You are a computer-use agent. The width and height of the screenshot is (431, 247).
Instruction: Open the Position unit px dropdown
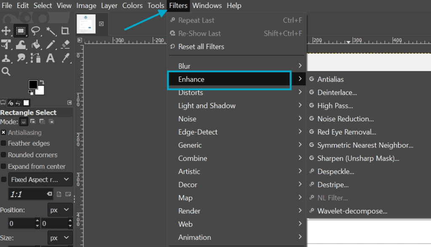pos(60,210)
